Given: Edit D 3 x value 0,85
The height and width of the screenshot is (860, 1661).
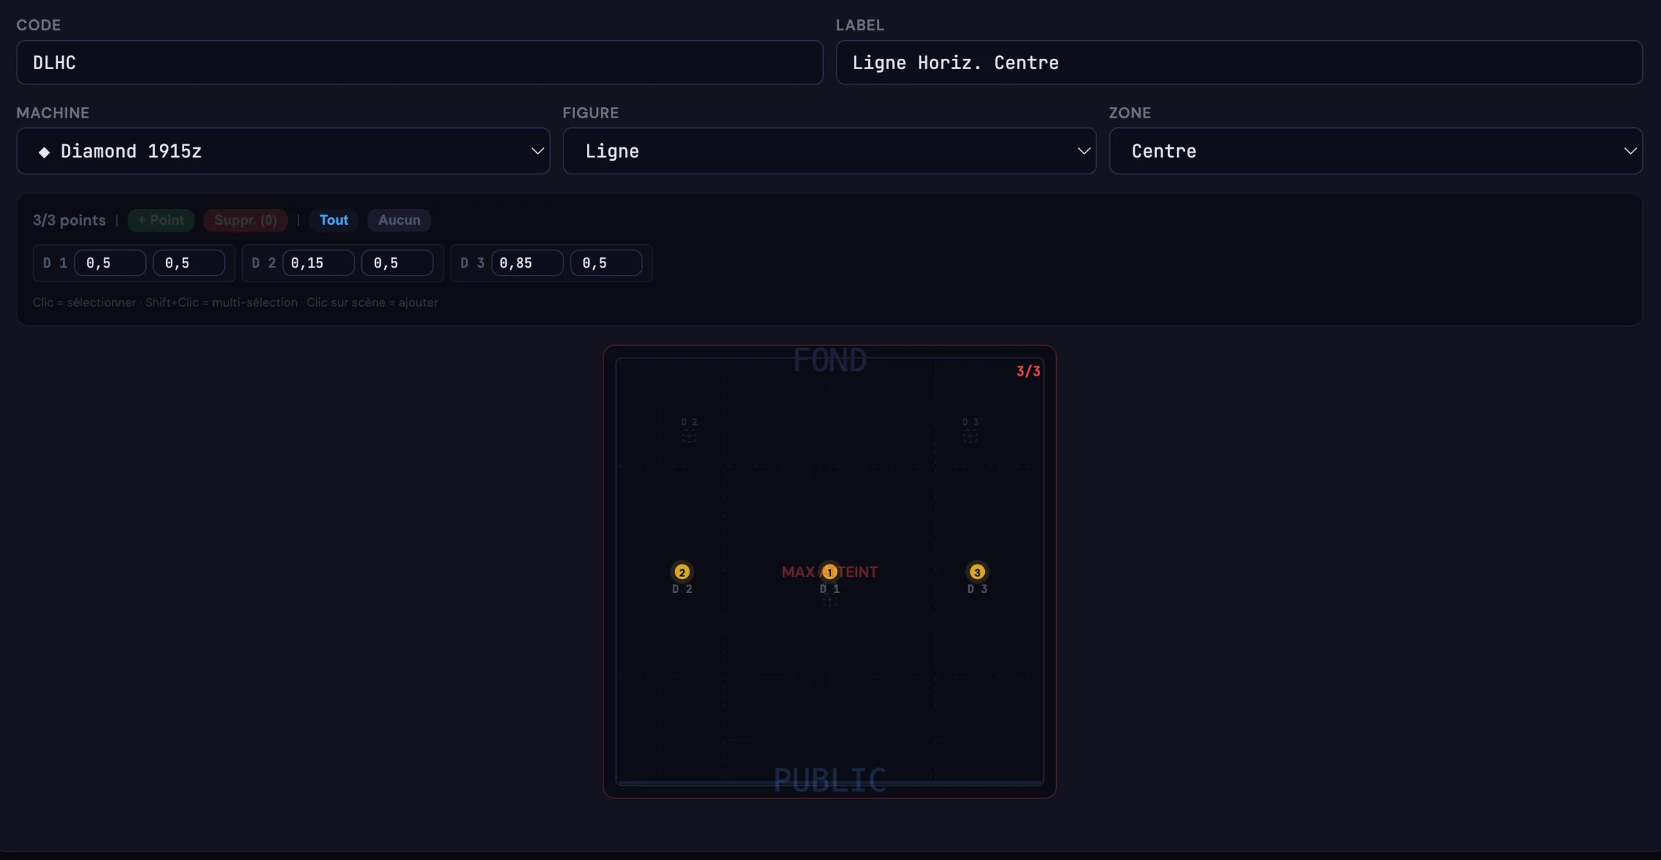Looking at the screenshot, I should point(527,263).
